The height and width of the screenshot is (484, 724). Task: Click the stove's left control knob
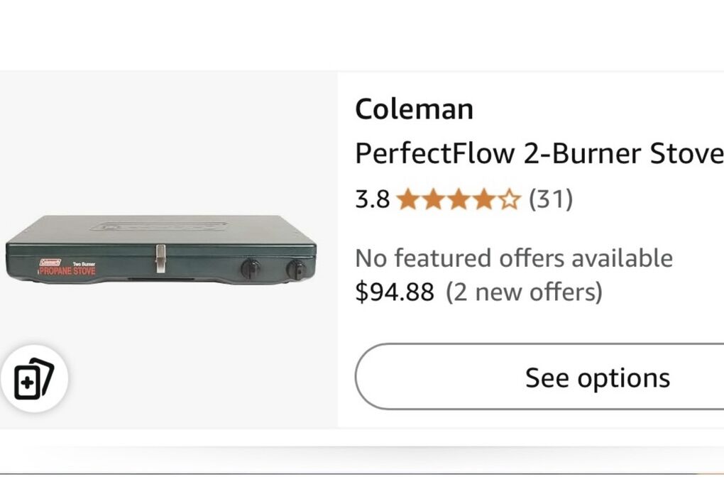[x=250, y=268]
